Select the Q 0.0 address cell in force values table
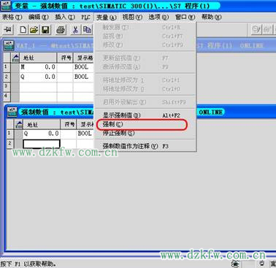276x268 pixels. click(42, 134)
